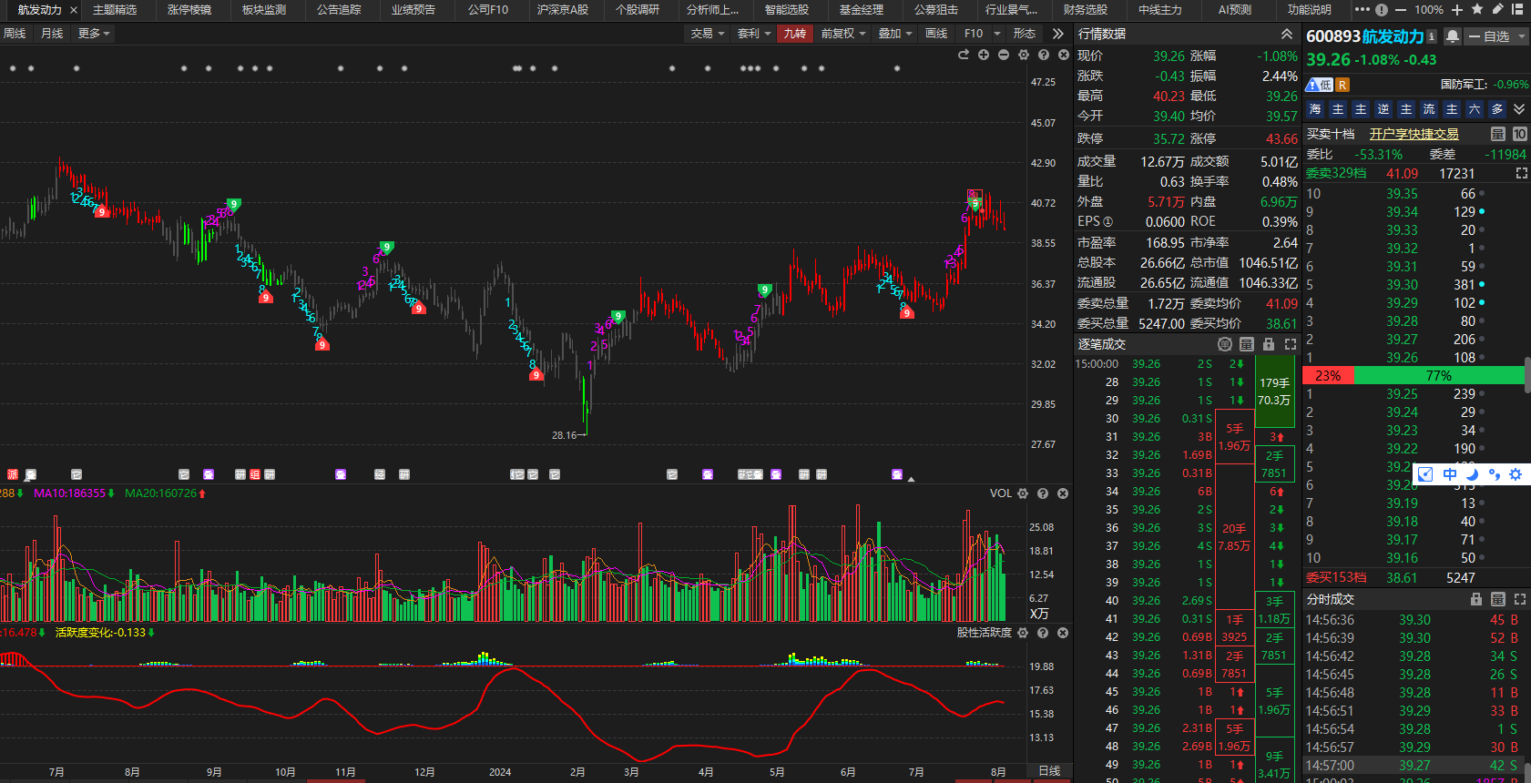
Task: Maximize the order book panel beside 17231
Action: pos(1521,173)
